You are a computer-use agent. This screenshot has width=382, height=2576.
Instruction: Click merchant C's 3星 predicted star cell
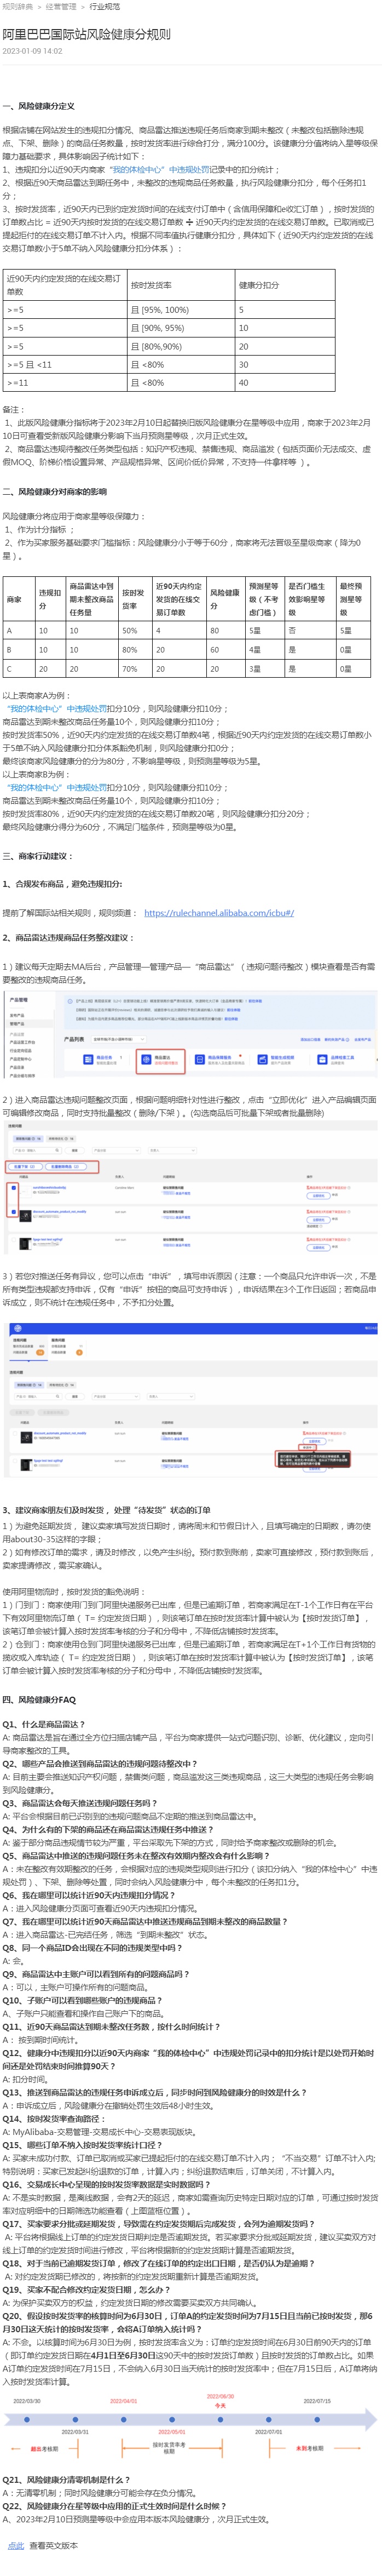pos(265,669)
